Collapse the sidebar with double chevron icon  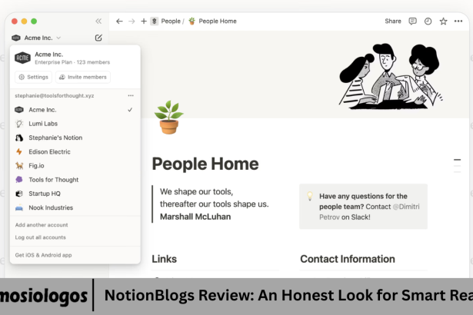tap(98, 21)
